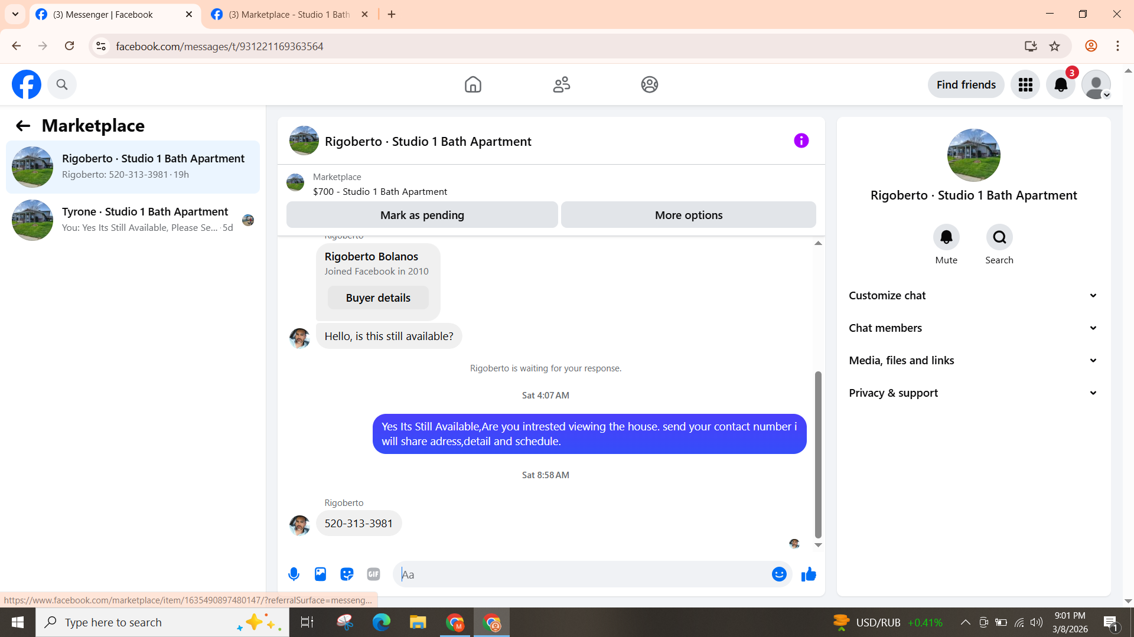Choose a sticker

click(347, 574)
